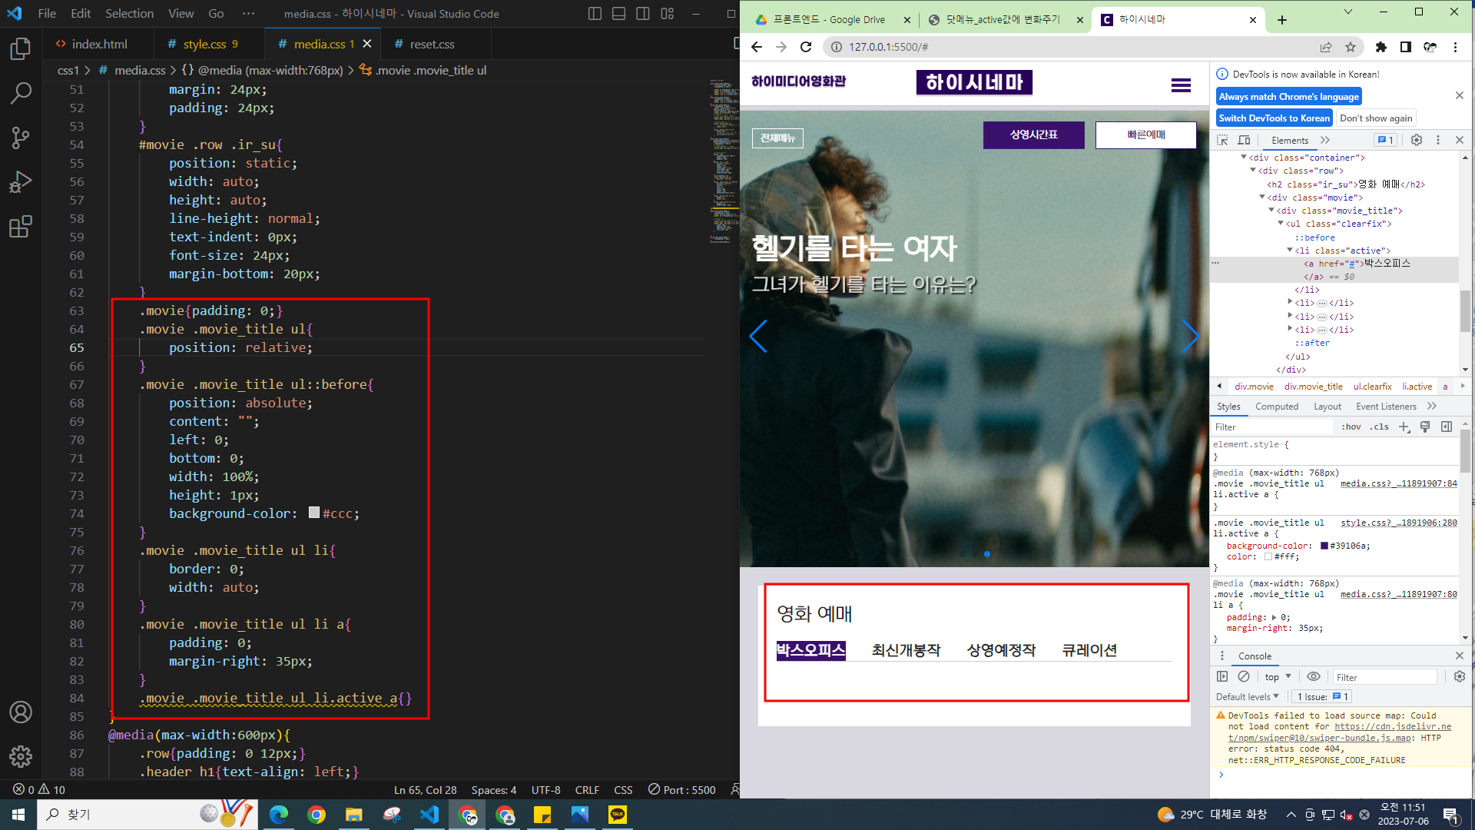Toggle the :hov element state panel
This screenshot has width=1475, height=830.
tap(1351, 427)
